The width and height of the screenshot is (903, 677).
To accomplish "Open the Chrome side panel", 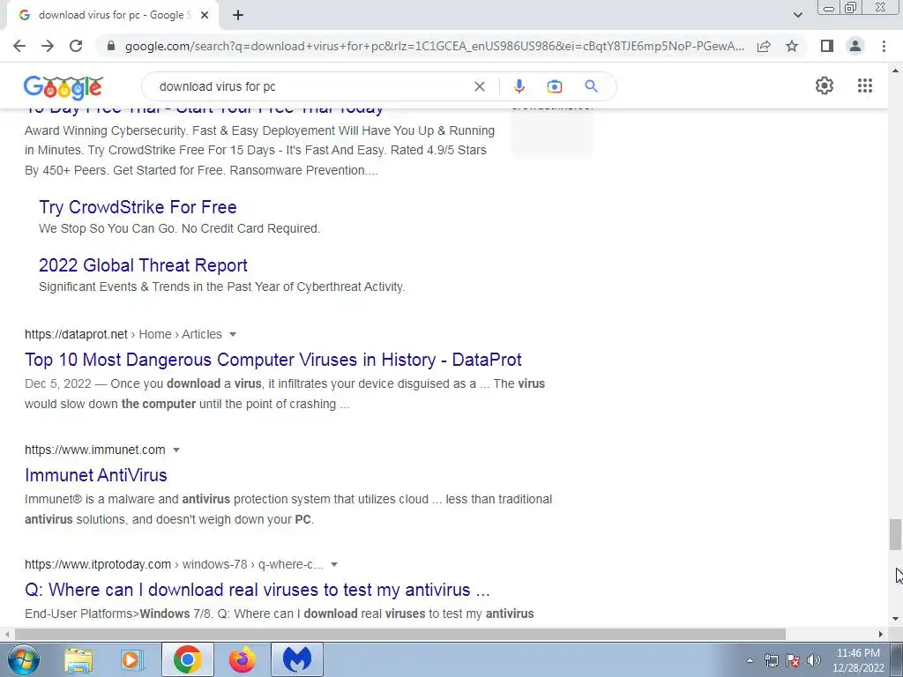I will tap(827, 46).
